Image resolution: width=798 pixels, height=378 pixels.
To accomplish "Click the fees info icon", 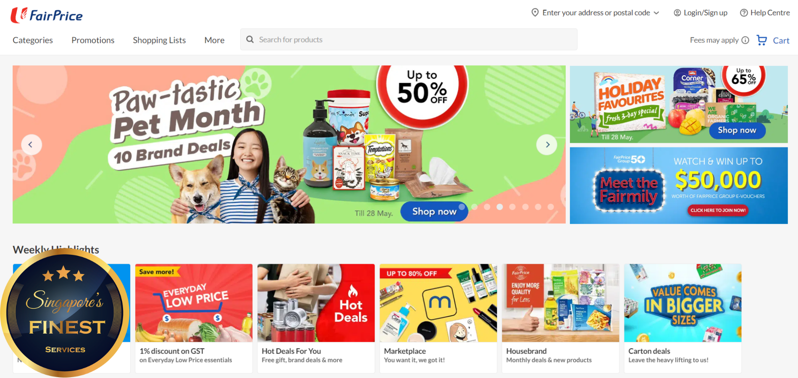I will coord(745,40).
